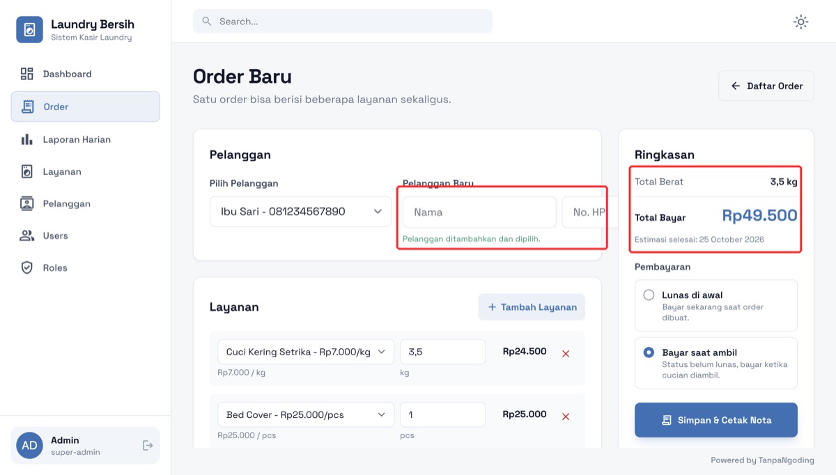Go to the Layanan menu item
This screenshot has width=836, height=475.
[85, 171]
